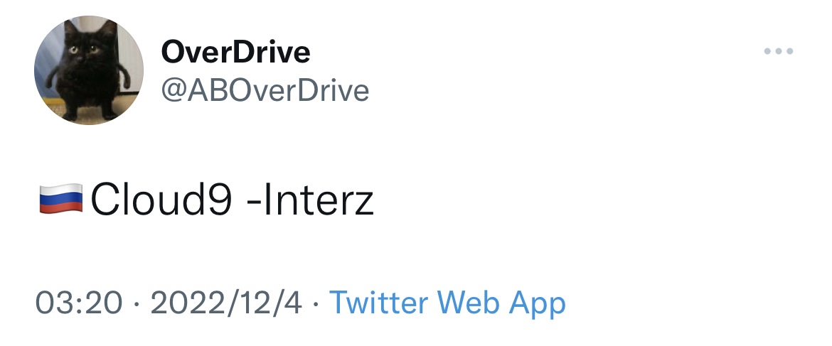Click the word Twitter in source label
Image resolution: width=832 pixels, height=346 pixels.
(378, 303)
